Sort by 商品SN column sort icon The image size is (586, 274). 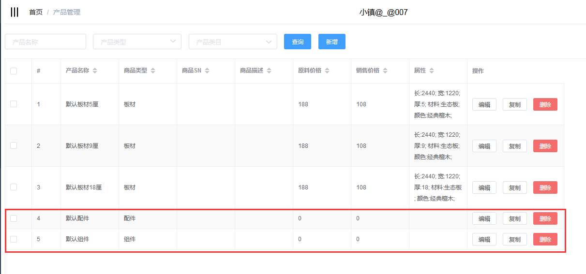point(207,71)
